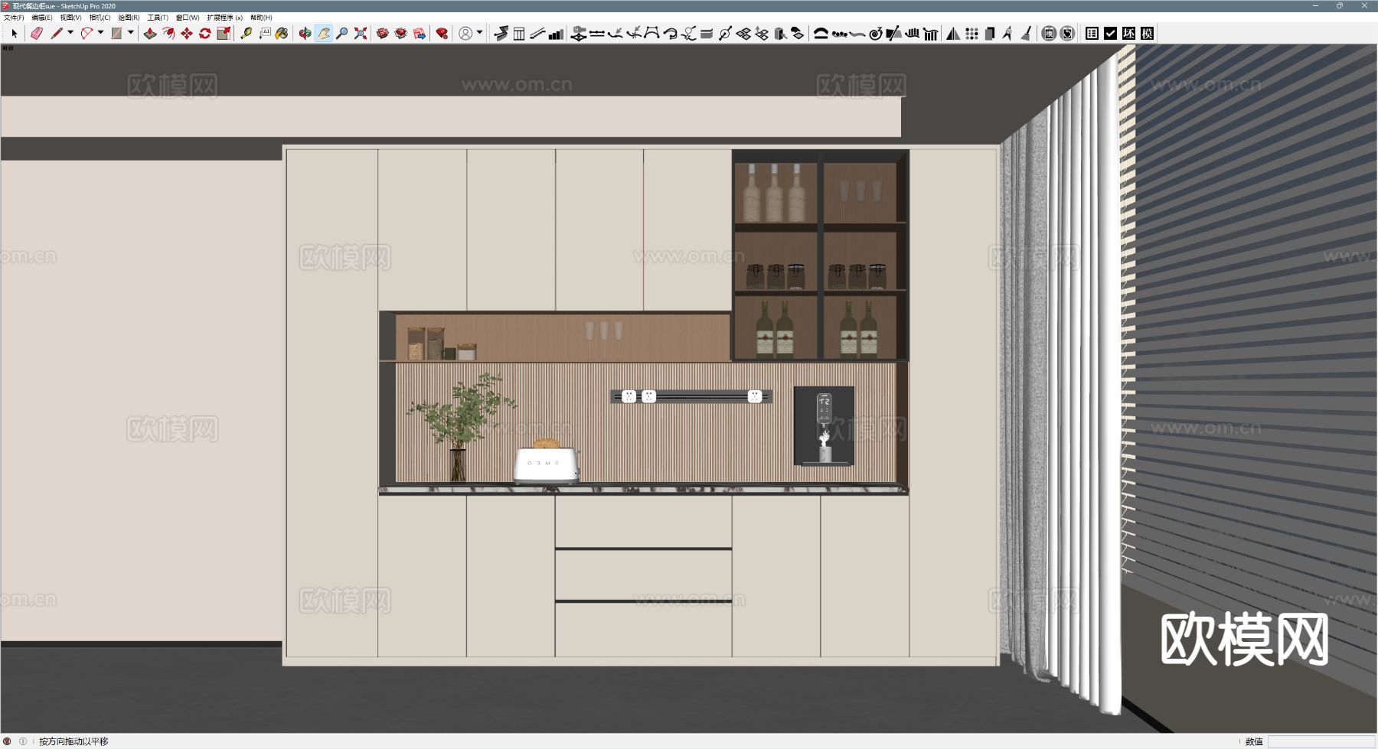Viewport: 1378px width, 749px height.
Task: Open the 文件(F) menu
Action: (14, 18)
